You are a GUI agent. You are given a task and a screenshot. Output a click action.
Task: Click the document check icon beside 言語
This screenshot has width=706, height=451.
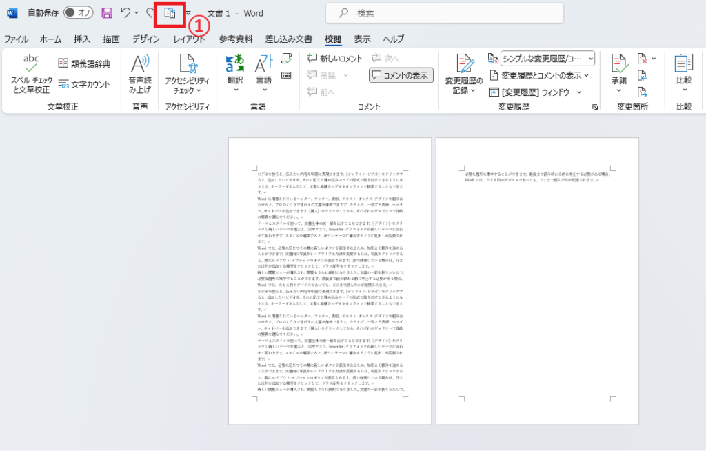click(x=286, y=59)
